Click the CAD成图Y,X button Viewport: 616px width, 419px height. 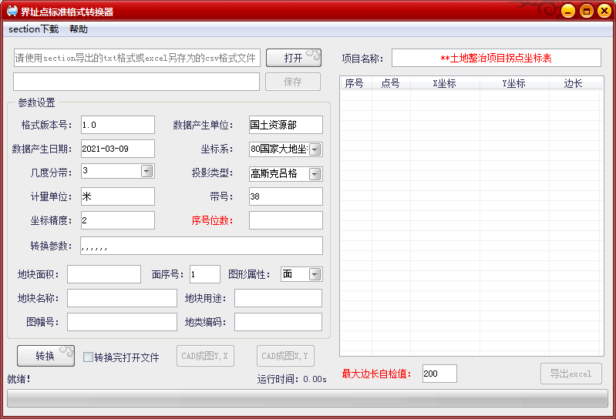205,356
